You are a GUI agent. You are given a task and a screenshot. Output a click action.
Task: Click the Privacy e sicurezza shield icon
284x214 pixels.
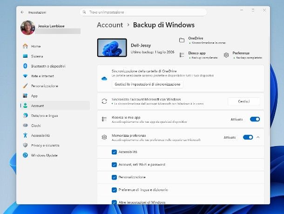click(25, 145)
